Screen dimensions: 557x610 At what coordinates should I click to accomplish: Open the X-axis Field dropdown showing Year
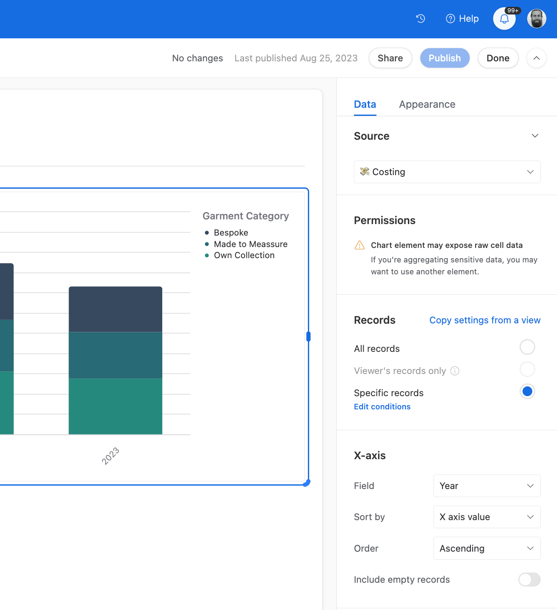tap(487, 486)
